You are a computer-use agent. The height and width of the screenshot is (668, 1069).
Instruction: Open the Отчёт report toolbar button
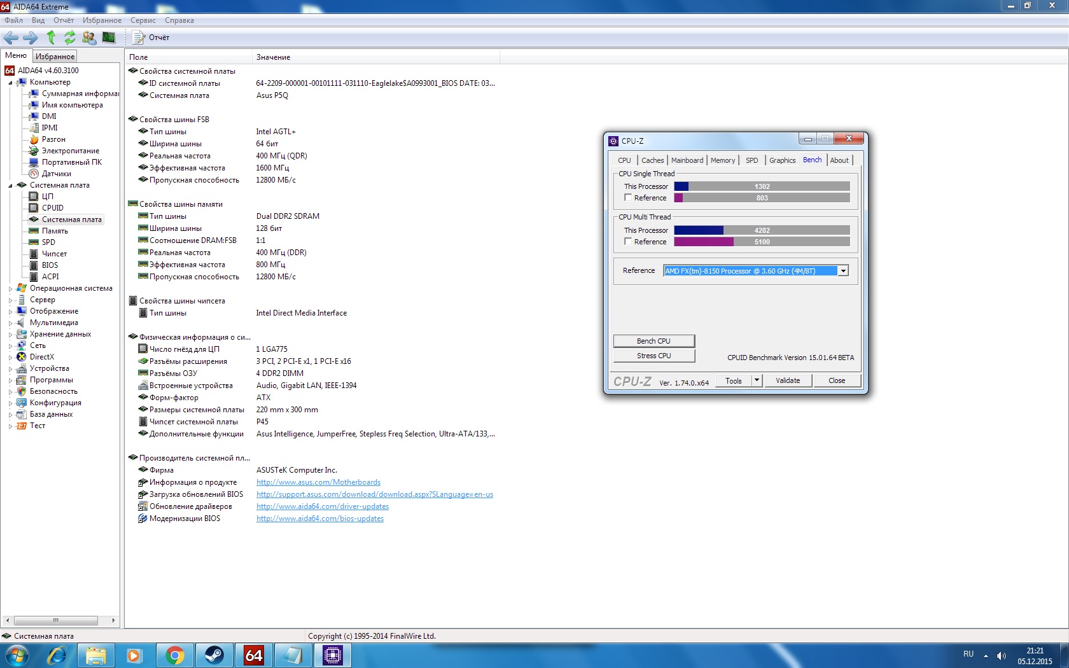[x=151, y=38]
